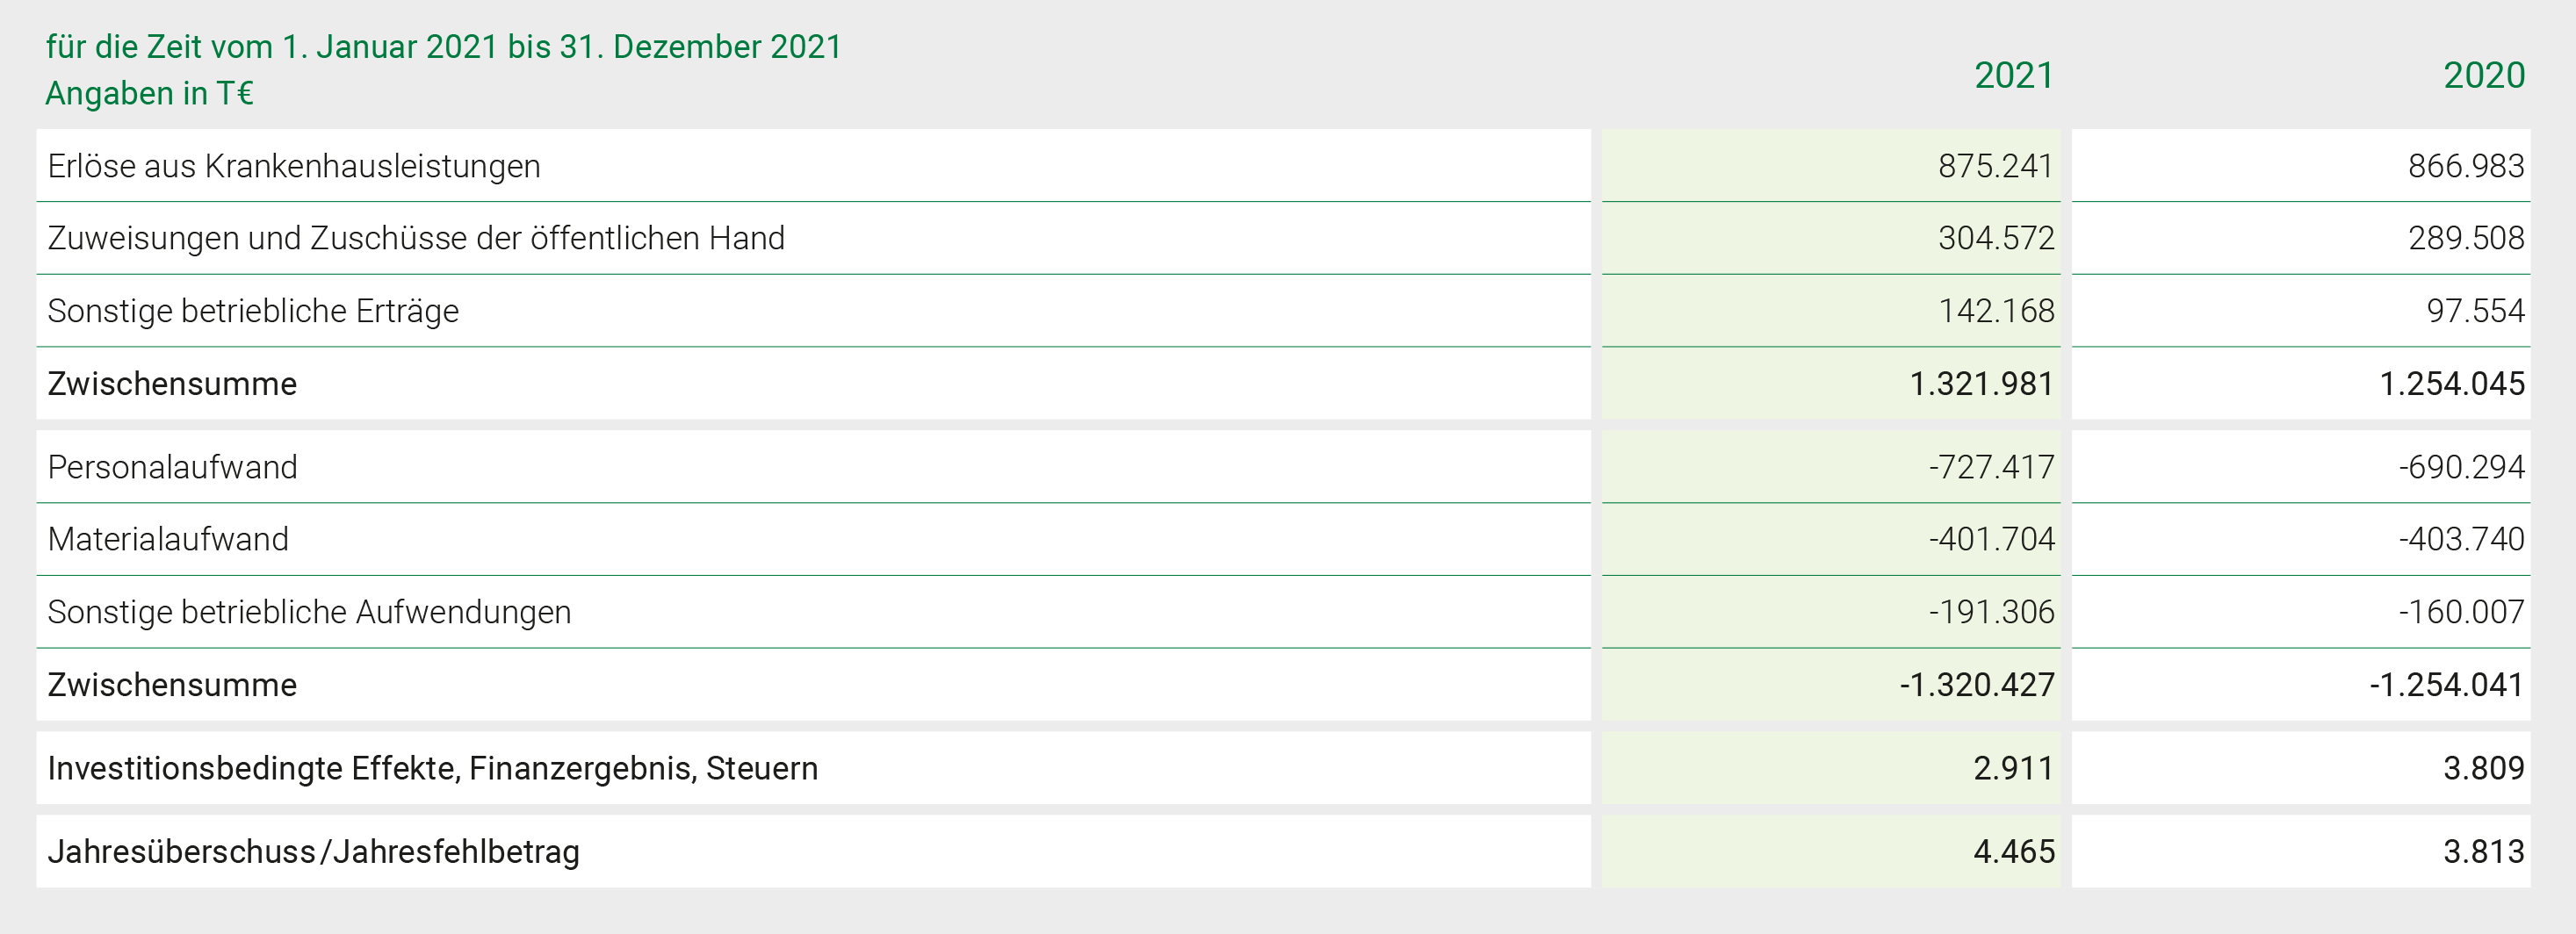
Task: Select Sonstige betriebliche Erträge row label
Action: coord(253,311)
